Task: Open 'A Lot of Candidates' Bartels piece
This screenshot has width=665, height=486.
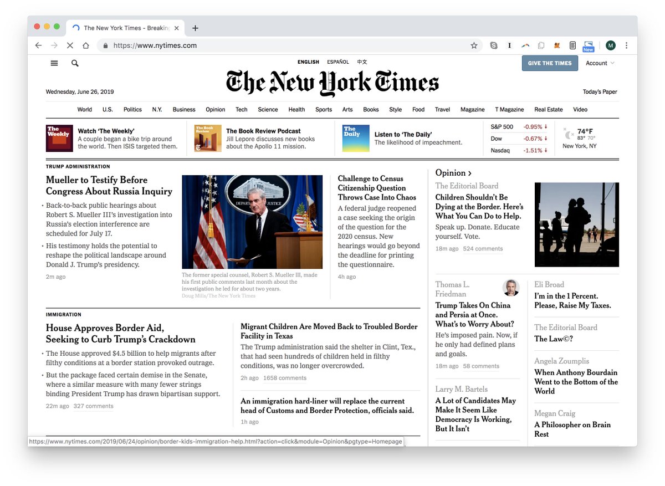Action: click(x=475, y=415)
